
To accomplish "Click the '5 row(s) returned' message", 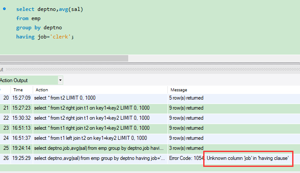I will coord(186,98).
